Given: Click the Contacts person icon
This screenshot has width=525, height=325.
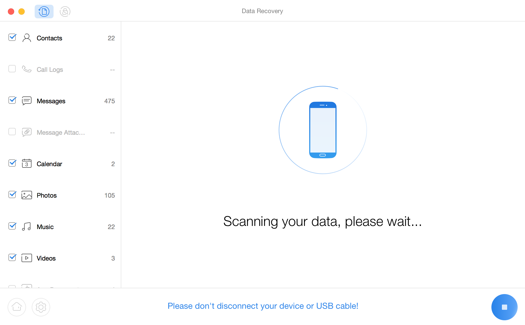Looking at the screenshot, I should [27, 38].
